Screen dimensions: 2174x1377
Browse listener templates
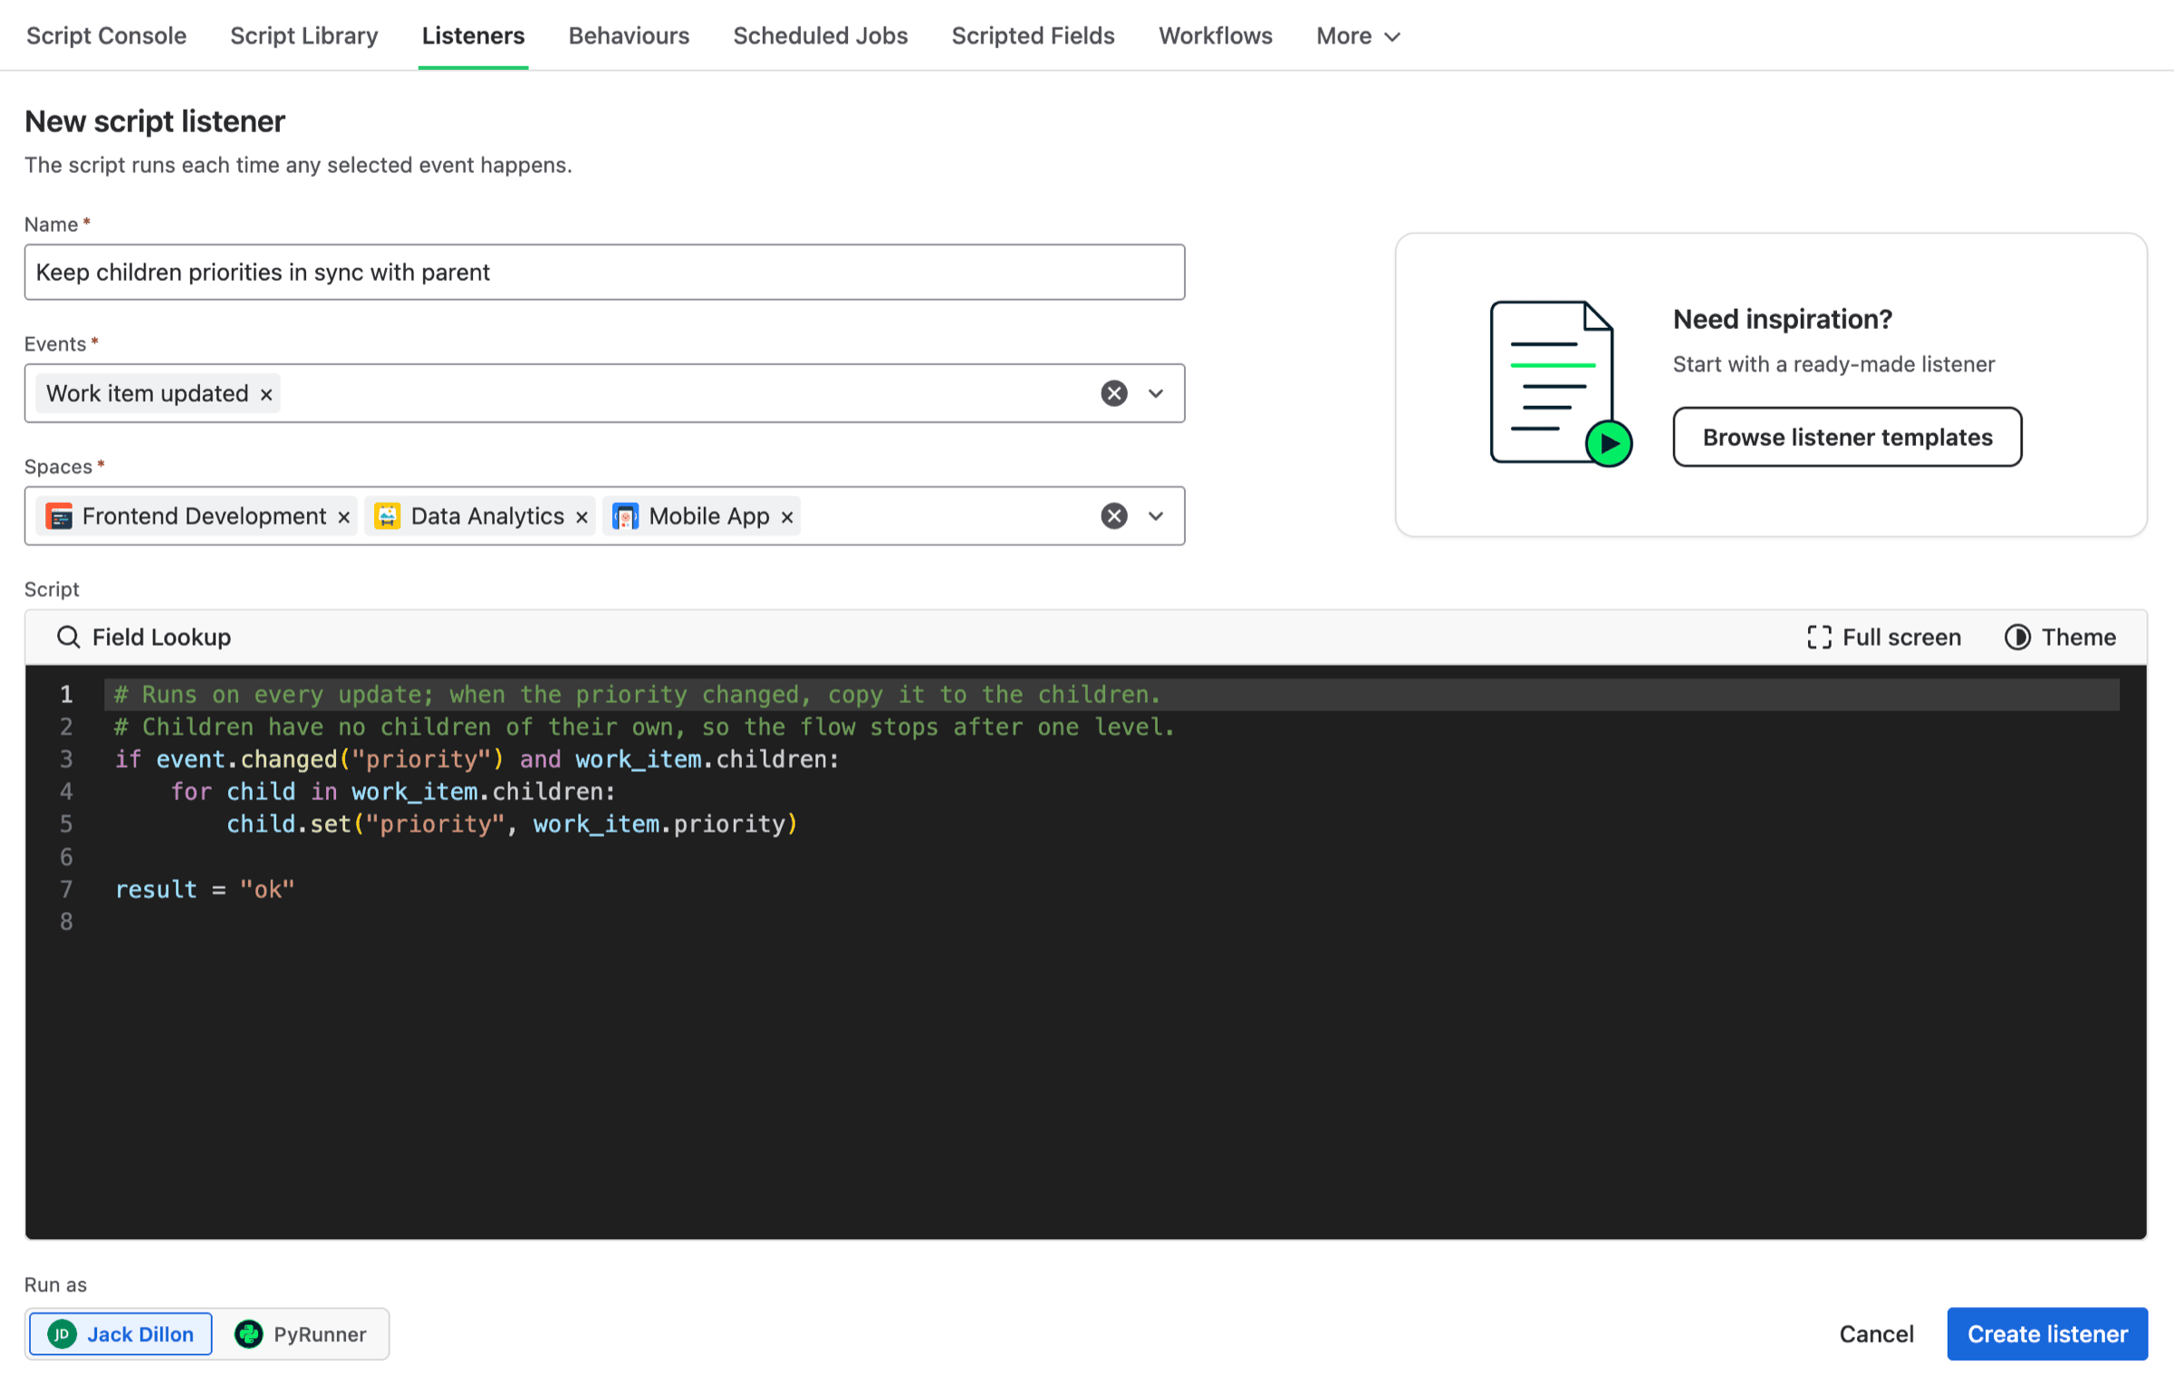coord(1847,437)
